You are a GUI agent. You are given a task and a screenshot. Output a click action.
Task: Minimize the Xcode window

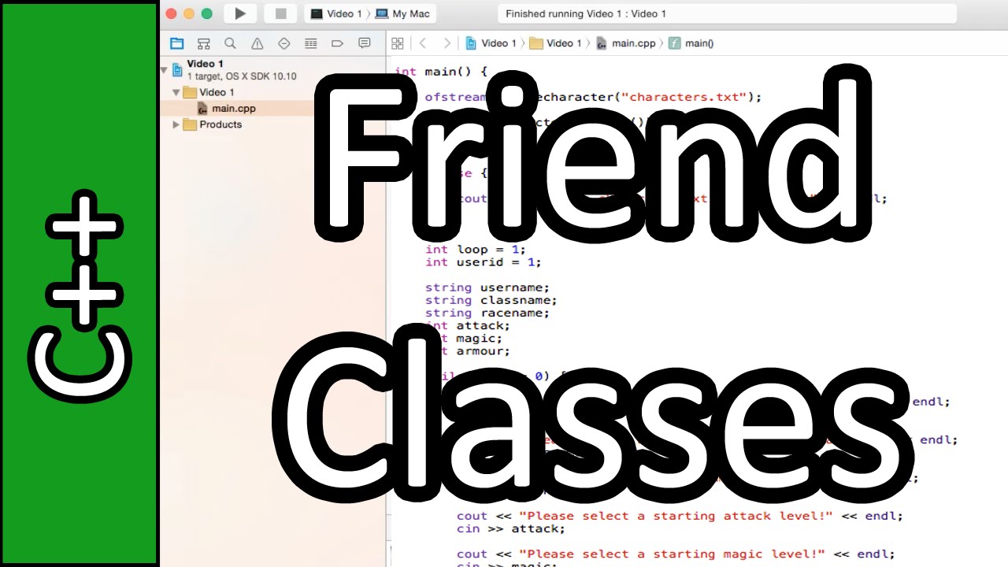click(189, 13)
